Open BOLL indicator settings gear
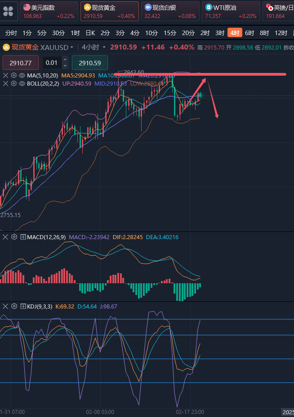The width and height of the screenshot is (294, 417). [13, 83]
